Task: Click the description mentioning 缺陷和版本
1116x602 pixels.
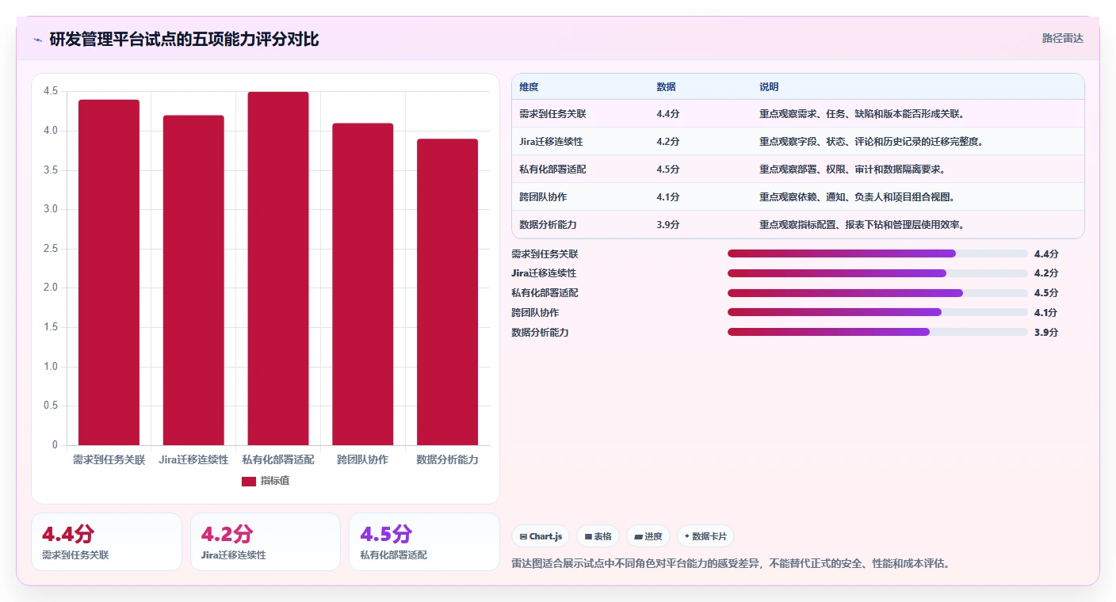Action: (862, 114)
